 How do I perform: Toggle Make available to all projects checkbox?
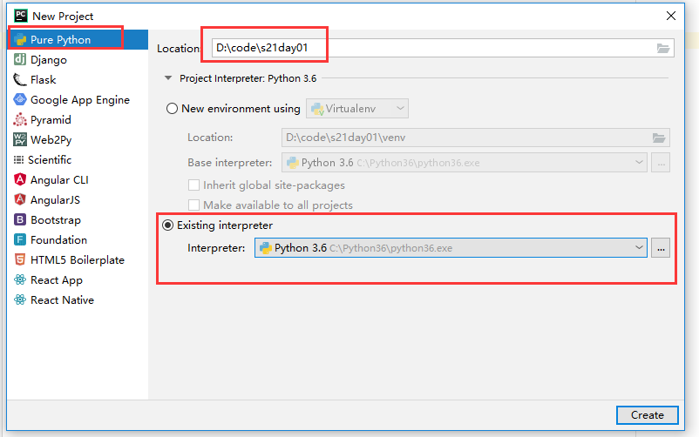pos(193,205)
